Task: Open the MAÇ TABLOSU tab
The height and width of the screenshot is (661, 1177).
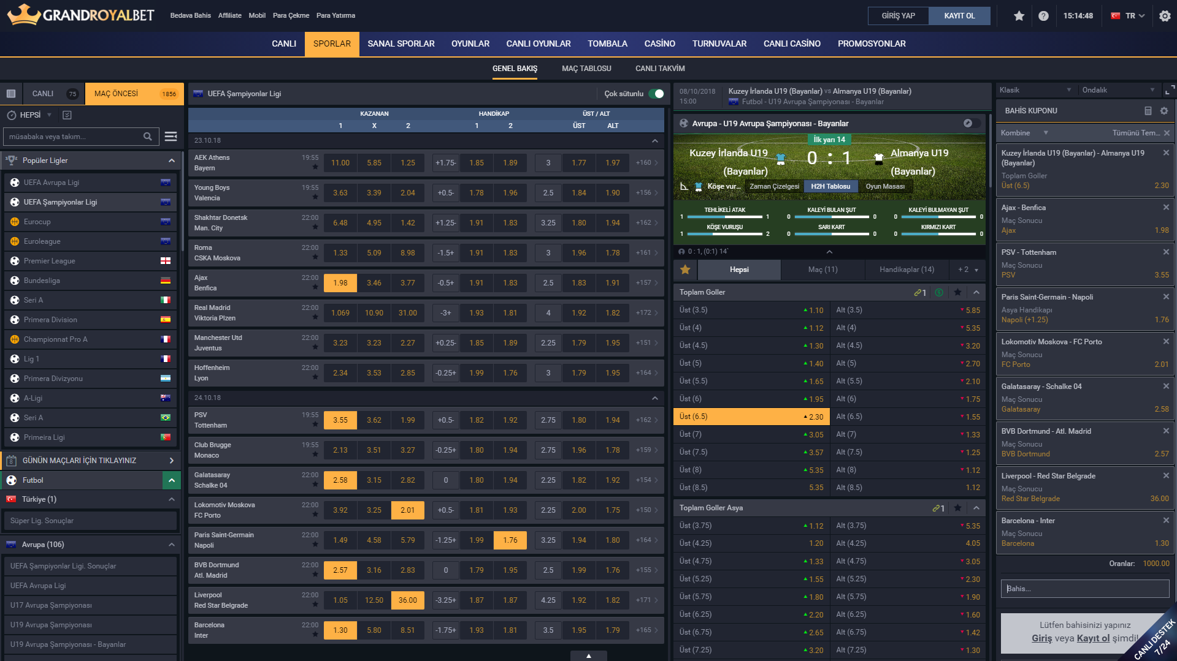Action: [x=586, y=69]
